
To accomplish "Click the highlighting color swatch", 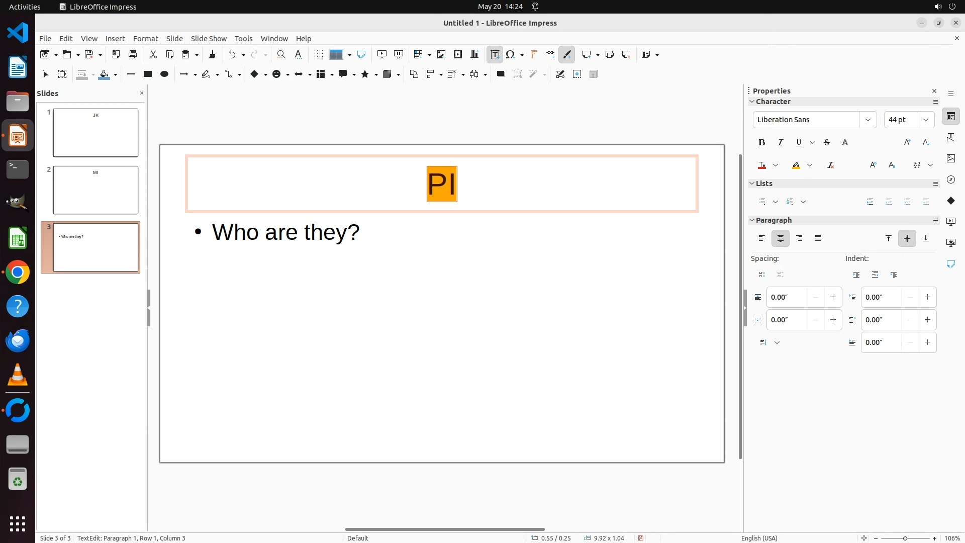I will coord(796,165).
